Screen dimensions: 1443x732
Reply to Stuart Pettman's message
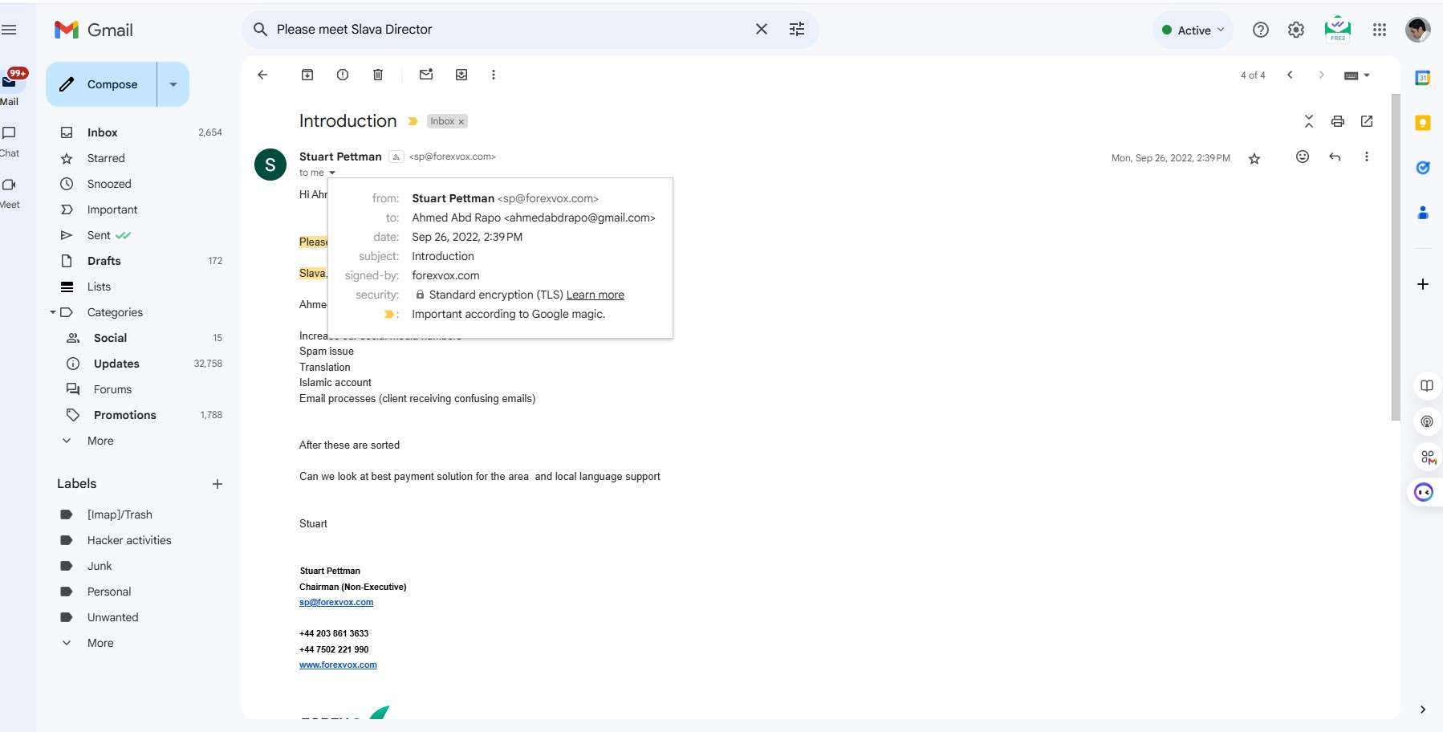pos(1335,157)
